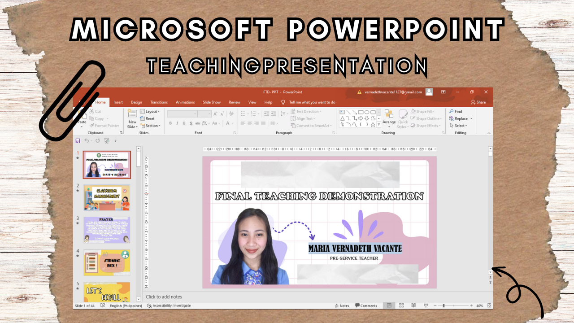Image resolution: width=574 pixels, height=323 pixels.
Task: Center-align the paragraph text
Action: tap(250, 123)
